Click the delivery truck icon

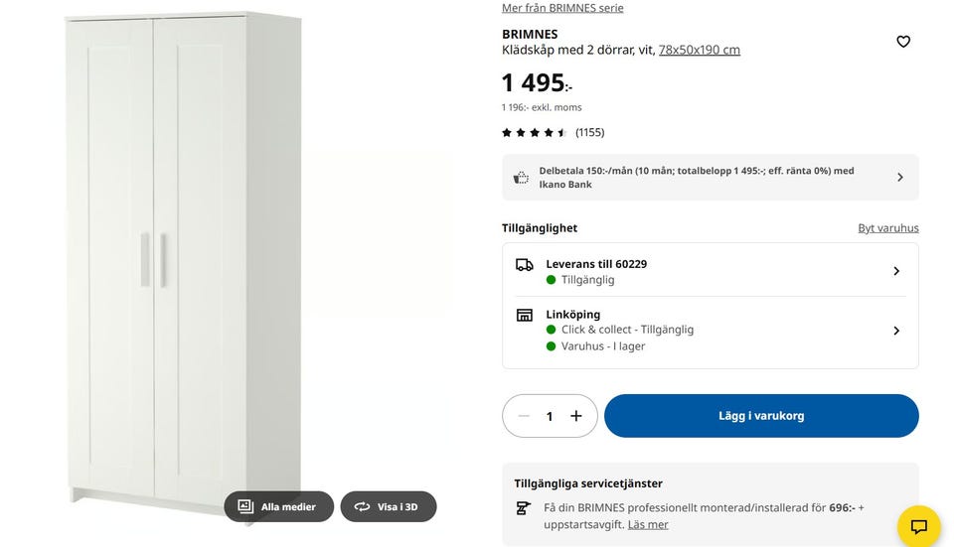click(524, 265)
